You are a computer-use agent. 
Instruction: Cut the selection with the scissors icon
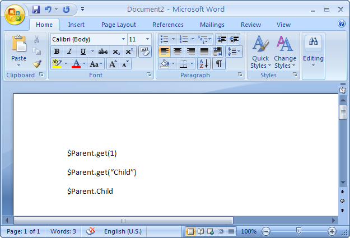click(37, 40)
